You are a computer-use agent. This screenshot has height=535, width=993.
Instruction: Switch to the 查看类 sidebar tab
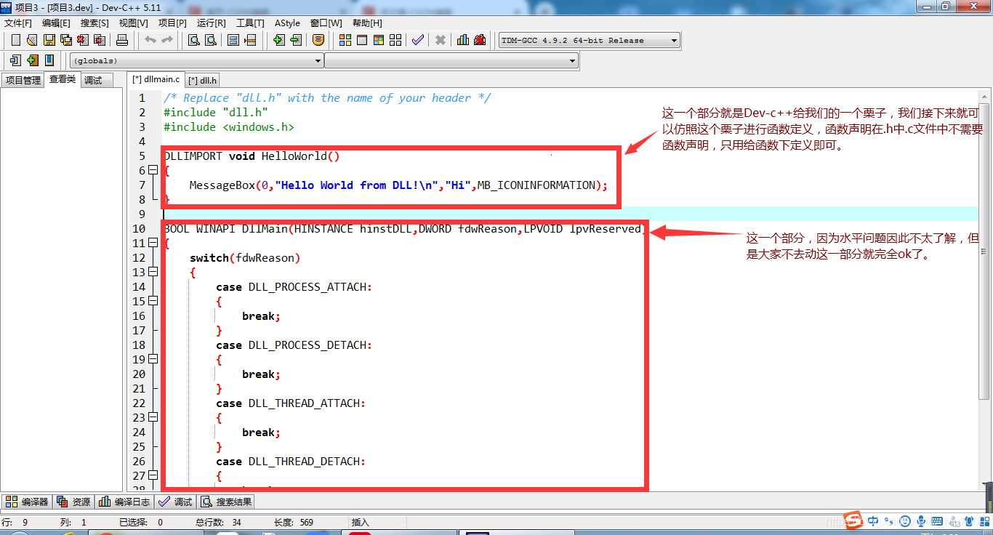pos(63,79)
